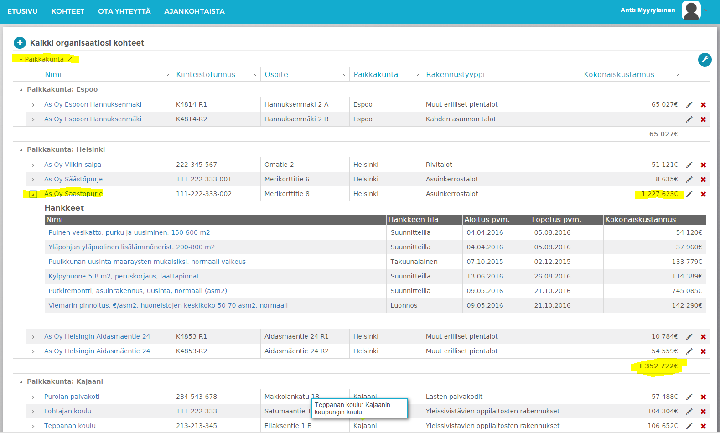The width and height of the screenshot is (720, 433).
Task: Open the wrench settings icon
Action: coord(704,60)
